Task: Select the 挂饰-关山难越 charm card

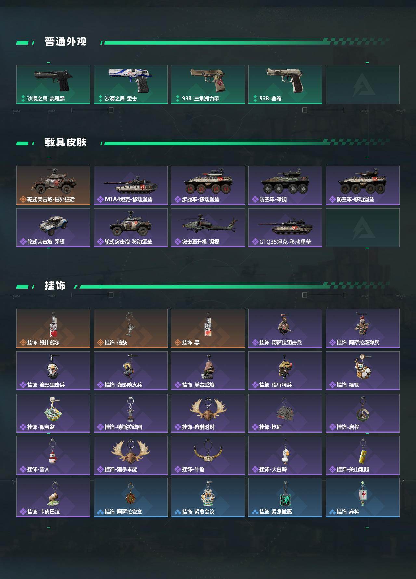Action: click(363, 455)
